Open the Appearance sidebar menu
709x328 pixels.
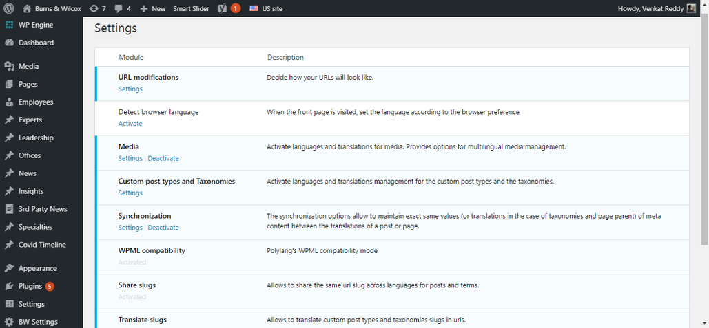37,268
